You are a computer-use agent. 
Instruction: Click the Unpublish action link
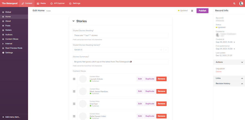pyautogui.click(x=220, y=69)
